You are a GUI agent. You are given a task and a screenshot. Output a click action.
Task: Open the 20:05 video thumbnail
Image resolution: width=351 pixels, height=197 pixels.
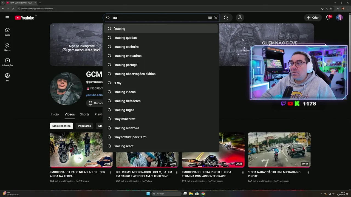(x=81, y=150)
